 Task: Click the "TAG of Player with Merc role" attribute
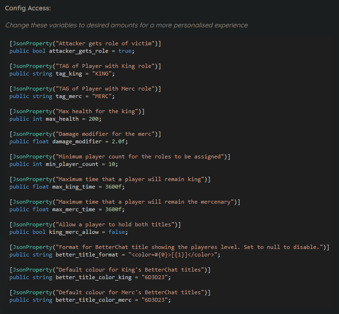(x=85, y=89)
